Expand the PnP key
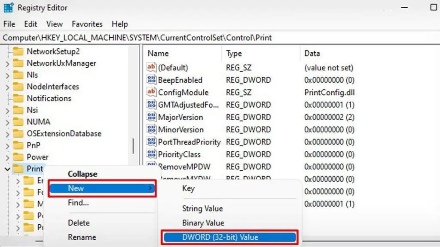This screenshot has height=247, width=440. click(8, 146)
